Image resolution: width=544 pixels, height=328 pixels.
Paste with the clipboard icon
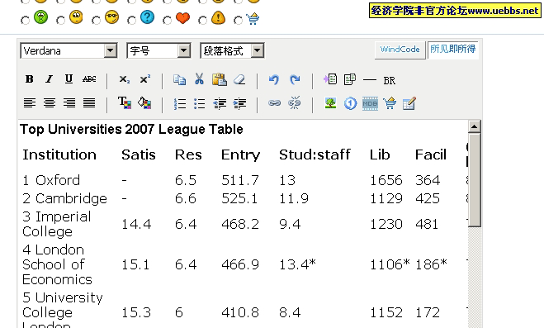pyautogui.click(x=220, y=79)
